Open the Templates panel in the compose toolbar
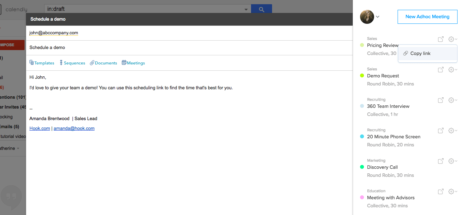This screenshot has width=460, height=215. 42,63
